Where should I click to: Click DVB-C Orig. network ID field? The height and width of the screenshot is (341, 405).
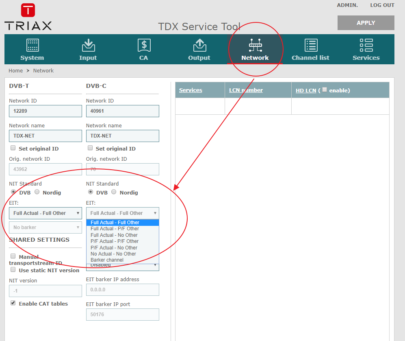[122, 169]
